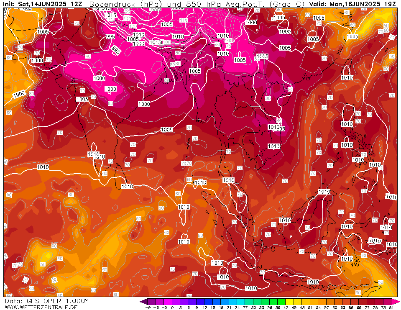Click the rotated 995 isobar label
The width and height of the screenshot is (401, 310).
116,50
